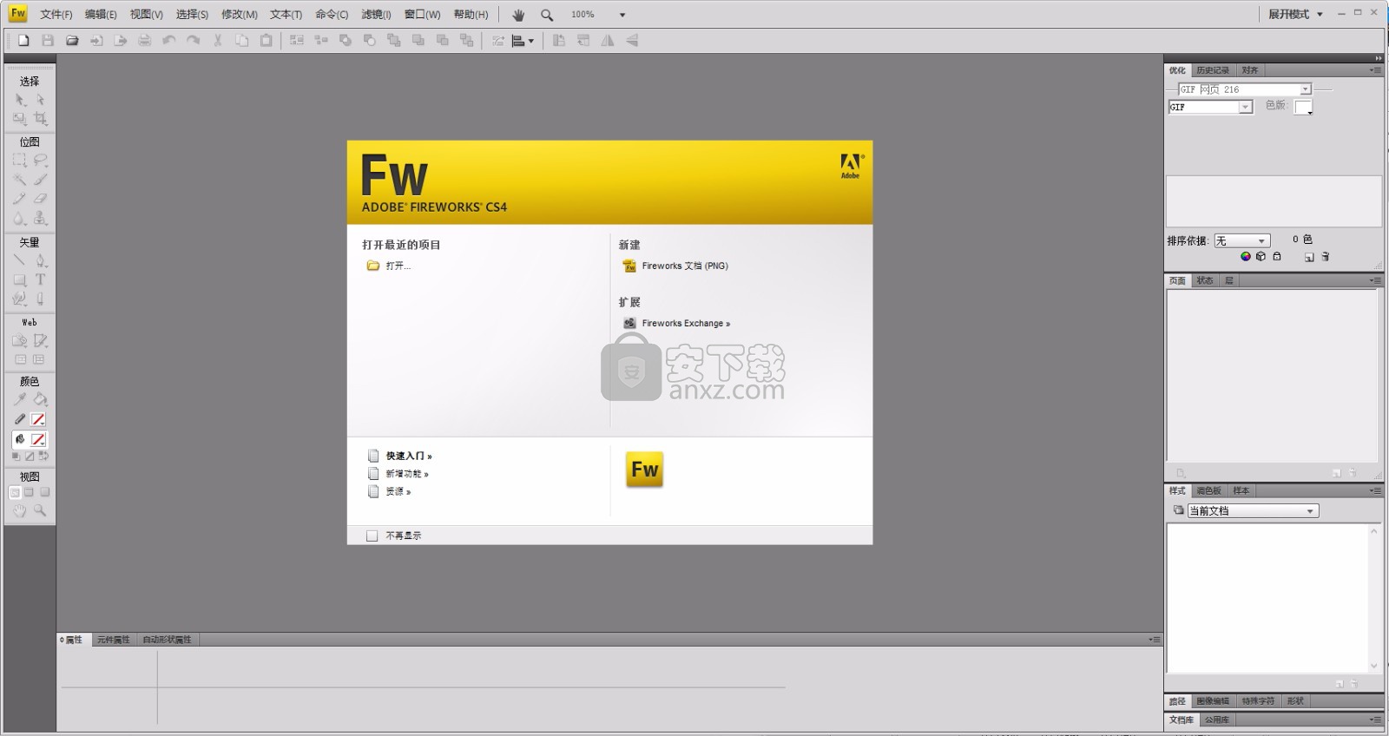This screenshot has height=736, width=1389.
Task: Click the fill color swatch
Action: tap(38, 439)
